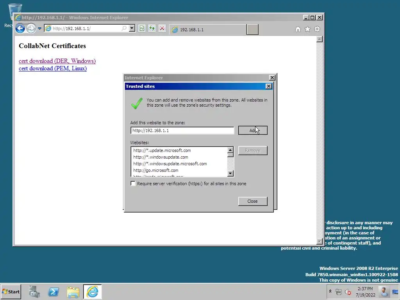The width and height of the screenshot is (400, 300).
Task: Click the Internet Explorer logo in title bar
Action: tap(18, 18)
